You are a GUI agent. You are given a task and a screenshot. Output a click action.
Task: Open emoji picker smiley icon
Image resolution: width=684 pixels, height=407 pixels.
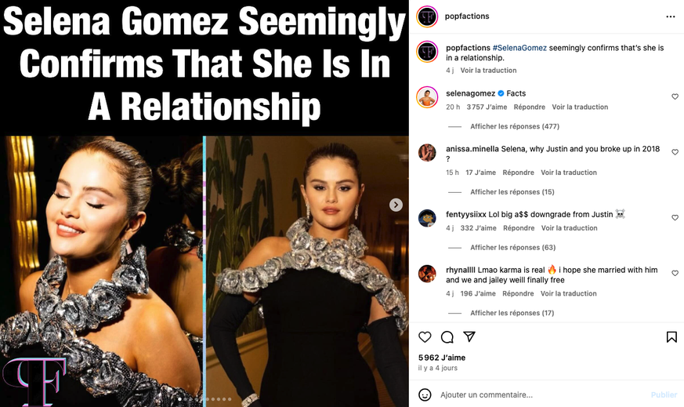(425, 394)
